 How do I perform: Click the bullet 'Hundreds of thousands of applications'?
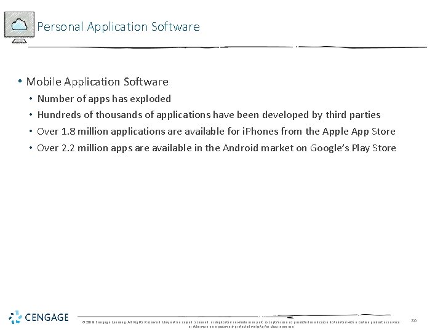(209, 115)
